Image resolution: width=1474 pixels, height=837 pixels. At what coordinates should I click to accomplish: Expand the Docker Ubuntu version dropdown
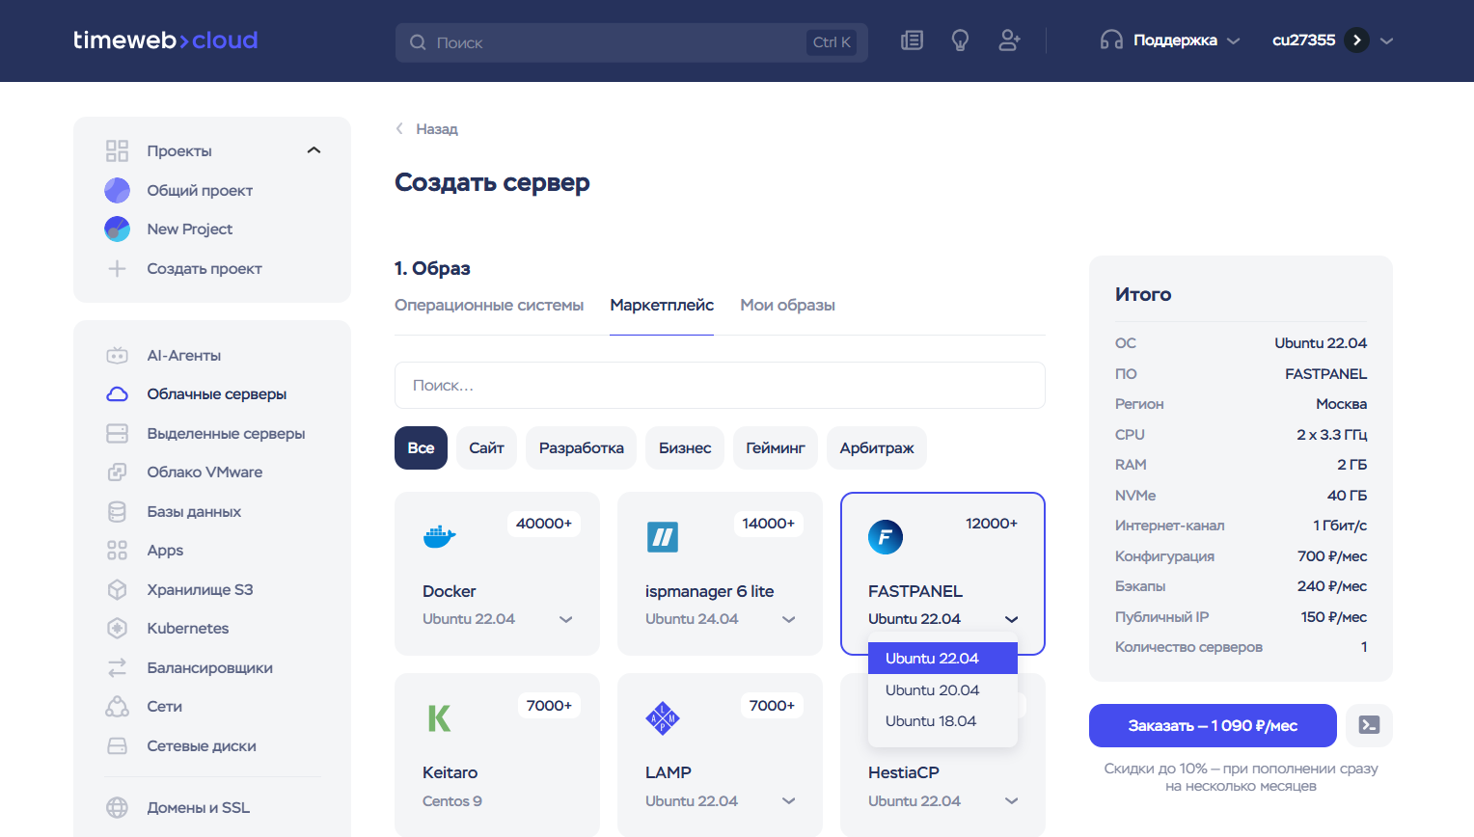[565, 619]
